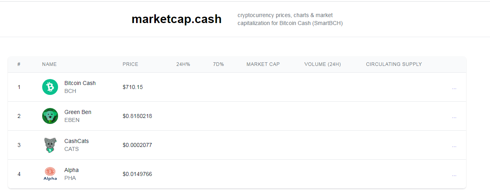Select the CashCats name link
Screen dimensions: 490x195
tap(77, 141)
